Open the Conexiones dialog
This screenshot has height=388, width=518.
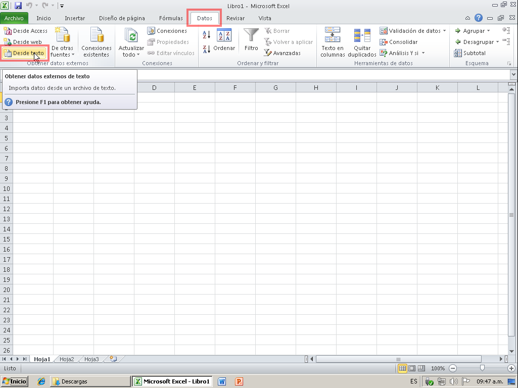(167, 31)
